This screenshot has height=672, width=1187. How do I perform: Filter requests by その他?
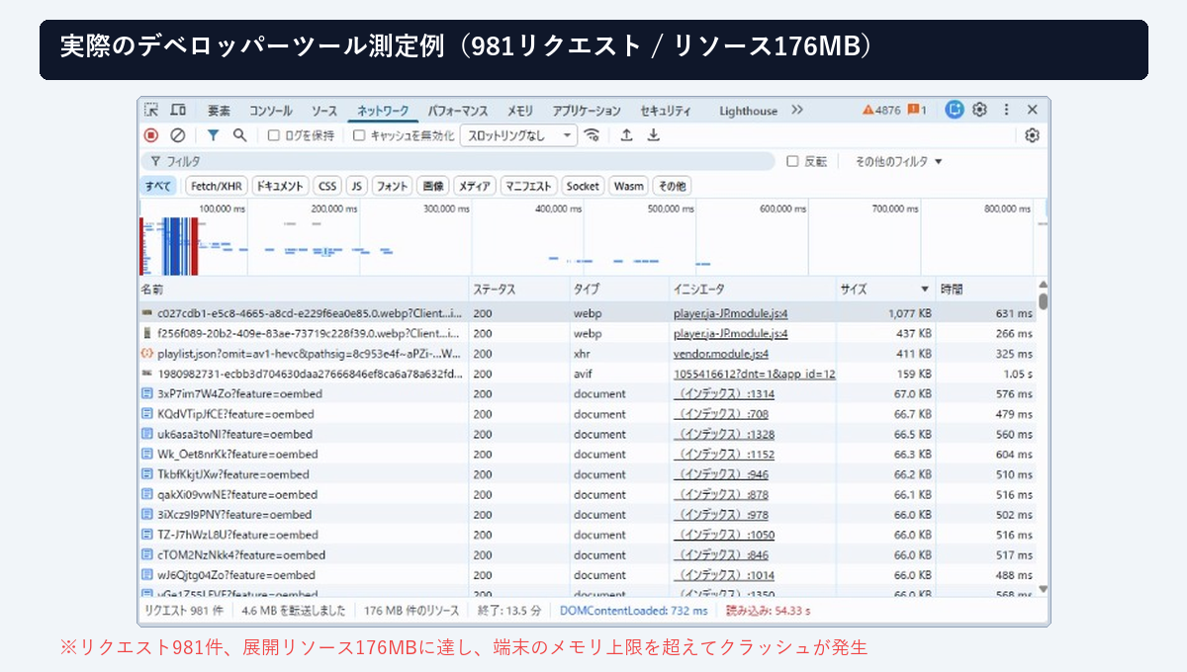pyautogui.click(x=672, y=186)
